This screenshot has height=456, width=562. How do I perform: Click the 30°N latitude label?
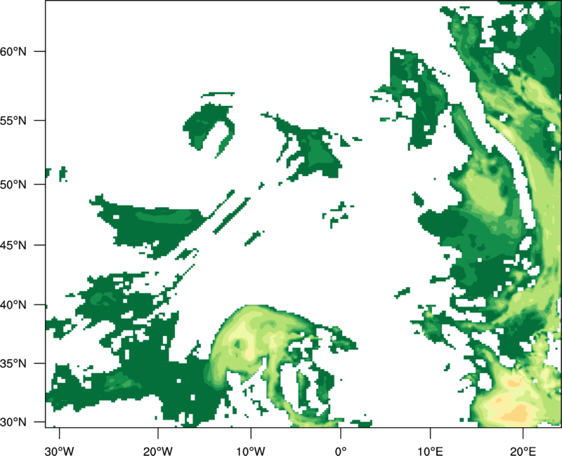pyautogui.click(x=13, y=422)
